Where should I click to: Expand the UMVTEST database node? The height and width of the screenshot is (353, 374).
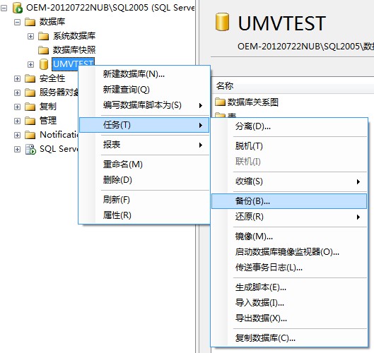coord(30,64)
